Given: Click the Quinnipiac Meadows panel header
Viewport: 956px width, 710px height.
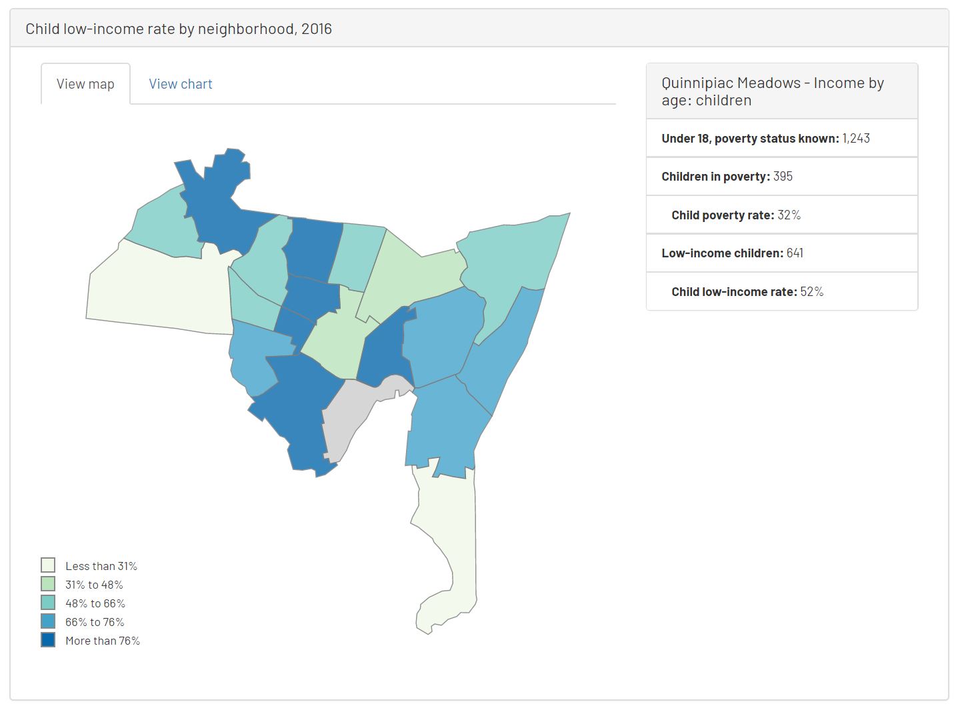Looking at the screenshot, I should tap(781, 91).
